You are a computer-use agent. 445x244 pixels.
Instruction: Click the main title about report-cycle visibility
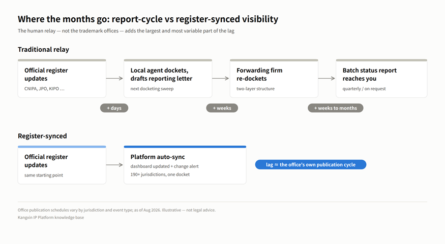pyautogui.click(x=148, y=19)
